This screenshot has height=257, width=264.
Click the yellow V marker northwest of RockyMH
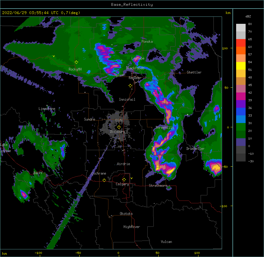(54, 56)
